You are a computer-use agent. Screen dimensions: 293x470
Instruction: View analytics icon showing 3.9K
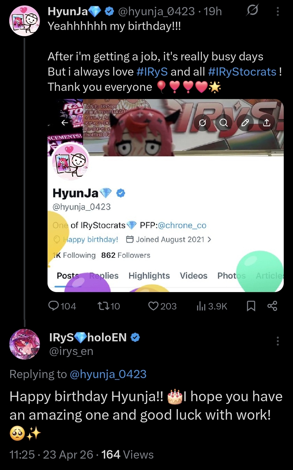pyautogui.click(x=212, y=306)
